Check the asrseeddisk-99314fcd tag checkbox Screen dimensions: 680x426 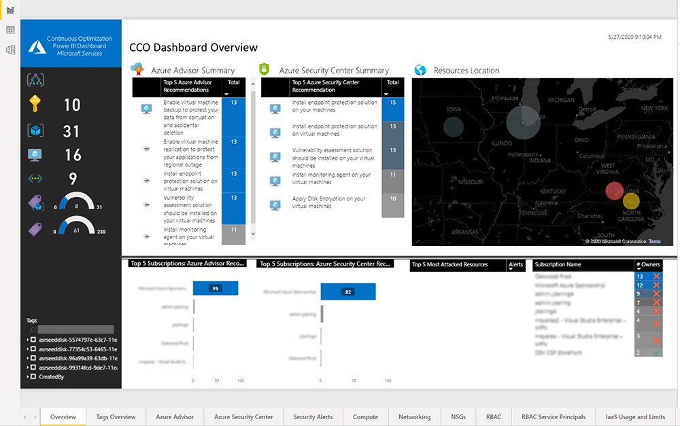[x=33, y=368]
